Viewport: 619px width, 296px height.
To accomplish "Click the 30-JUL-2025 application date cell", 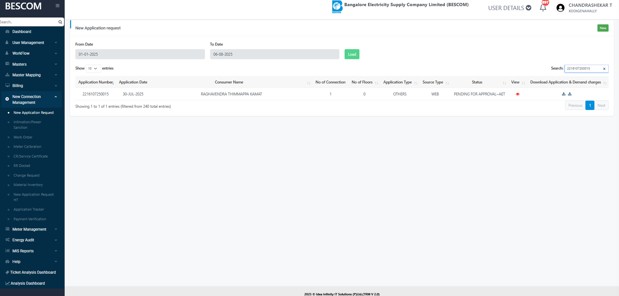I will (x=133, y=94).
